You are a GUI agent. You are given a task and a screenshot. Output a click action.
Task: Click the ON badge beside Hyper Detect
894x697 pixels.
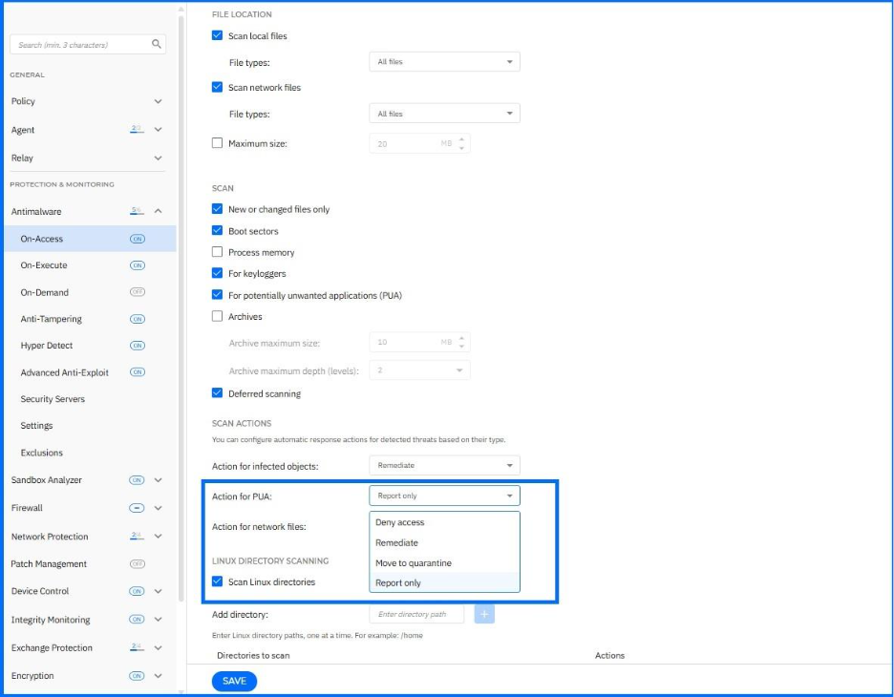point(138,346)
